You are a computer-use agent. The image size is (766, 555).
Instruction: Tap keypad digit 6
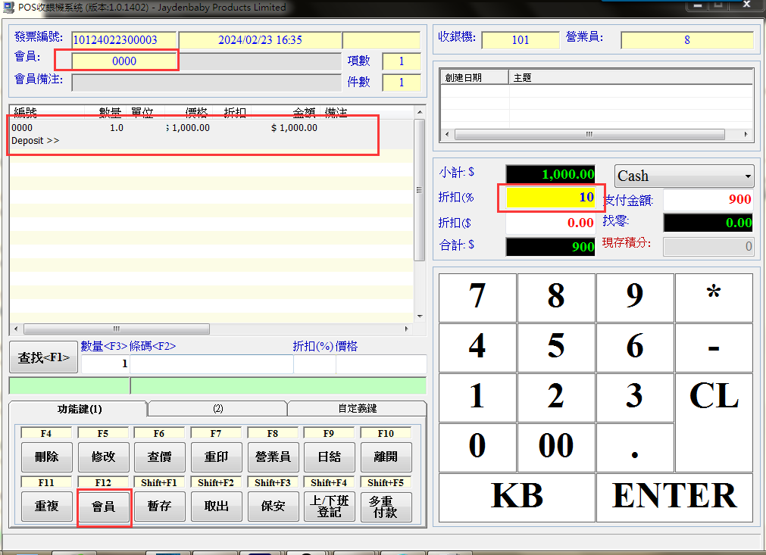point(635,348)
